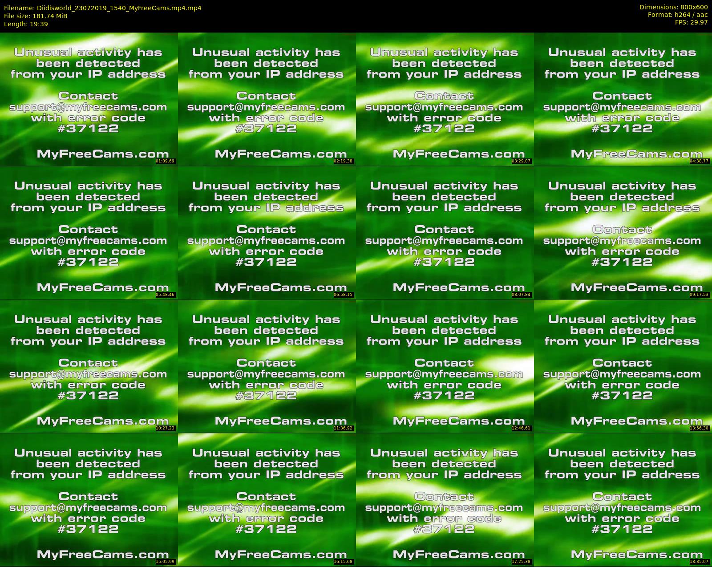Open the frame thumbnail stamped 06:58.15
Image resolution: width=712 pixels, height=567 pixels.
pos(267,233)
